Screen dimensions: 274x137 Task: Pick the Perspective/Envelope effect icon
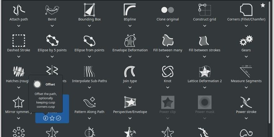tap(130, 102)
